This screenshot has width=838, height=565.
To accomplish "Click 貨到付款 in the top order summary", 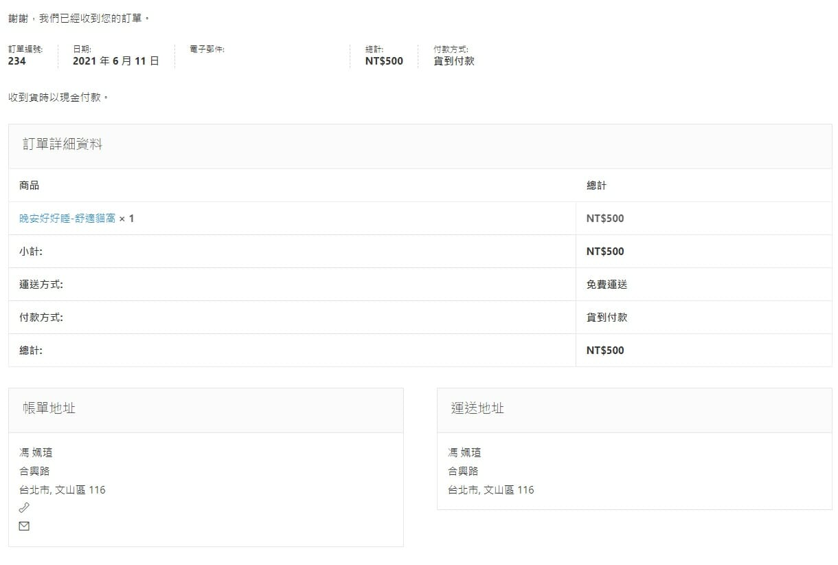I will pyautogui.click(x=454, y=61).
